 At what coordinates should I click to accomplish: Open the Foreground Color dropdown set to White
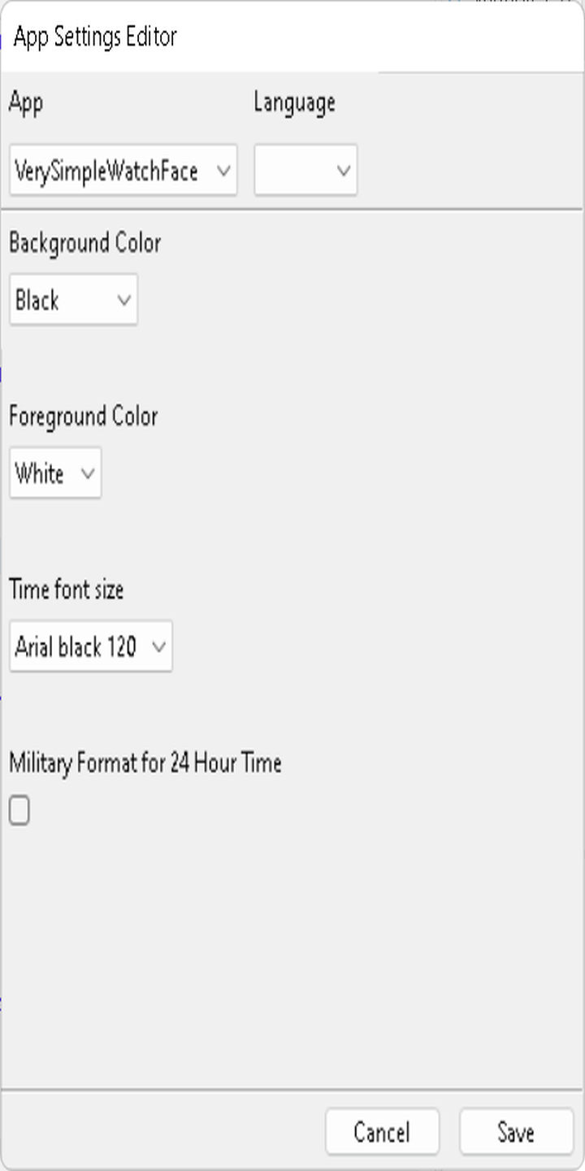pos(55,472)
